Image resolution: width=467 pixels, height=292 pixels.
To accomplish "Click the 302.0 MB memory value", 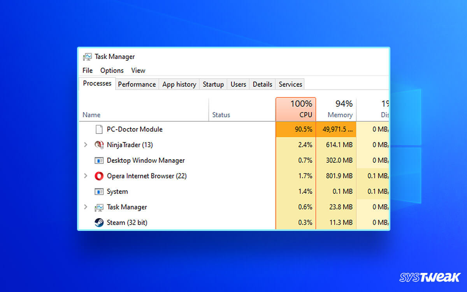I will point(339,160).
